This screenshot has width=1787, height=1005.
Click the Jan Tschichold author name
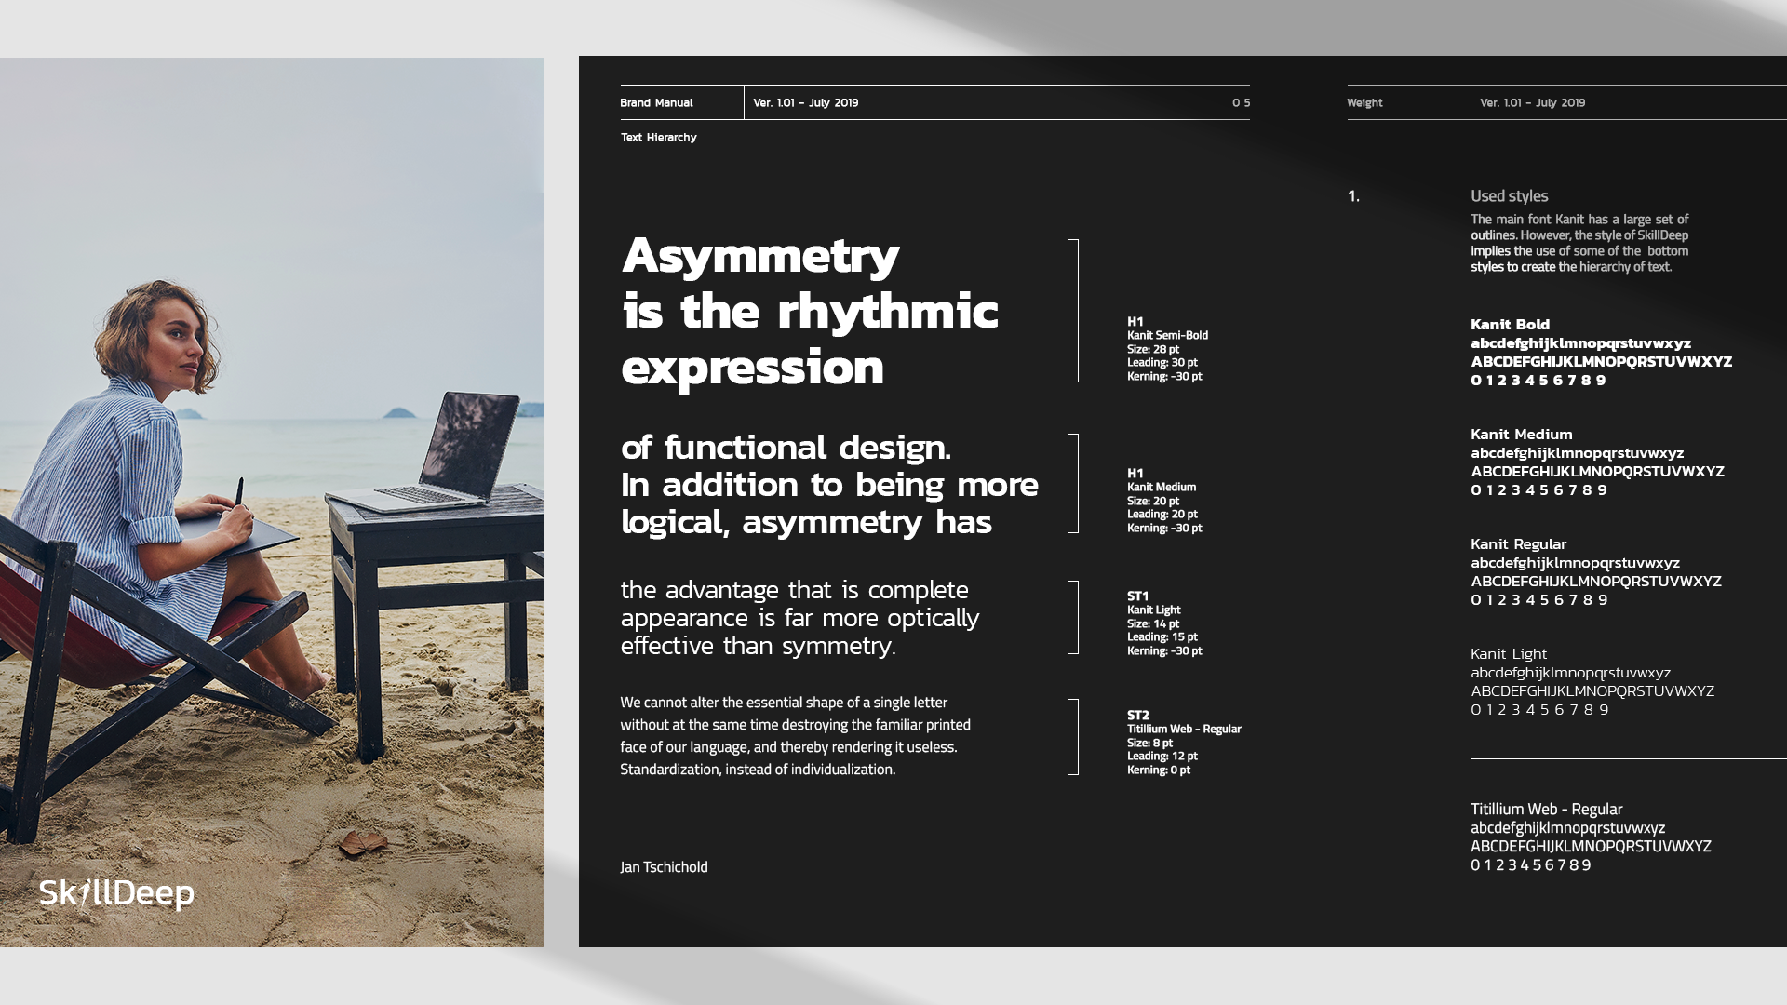[664, 867]
